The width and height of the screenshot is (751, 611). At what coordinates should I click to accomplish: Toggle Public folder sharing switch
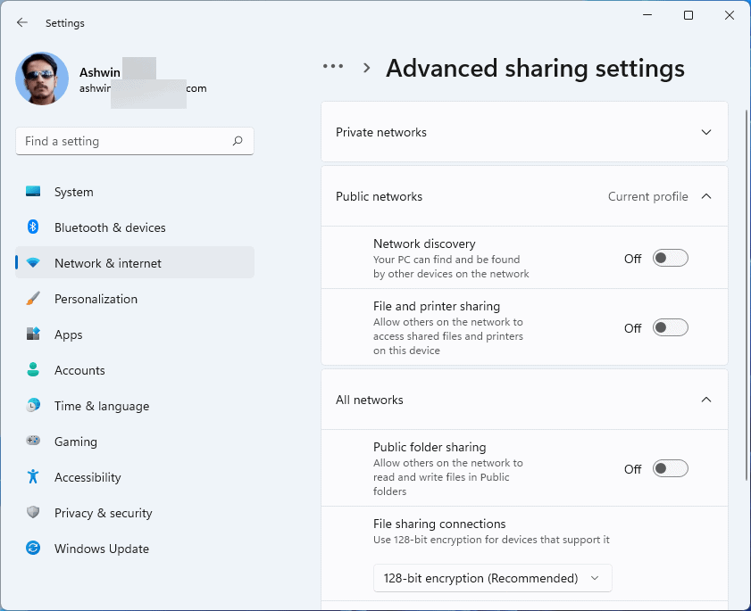(670, 468)
